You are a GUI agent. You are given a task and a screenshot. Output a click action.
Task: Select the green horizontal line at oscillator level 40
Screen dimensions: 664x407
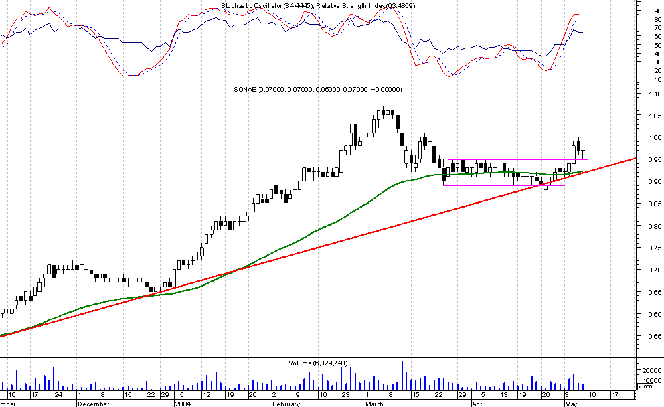317,54
